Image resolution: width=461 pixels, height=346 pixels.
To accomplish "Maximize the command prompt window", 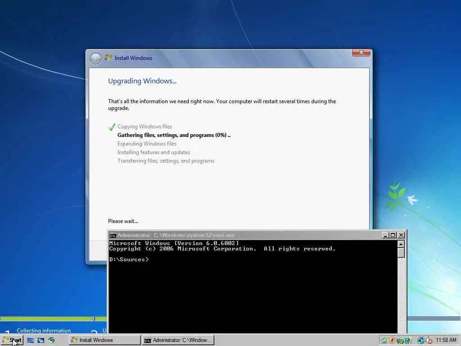I will (393, 235).
